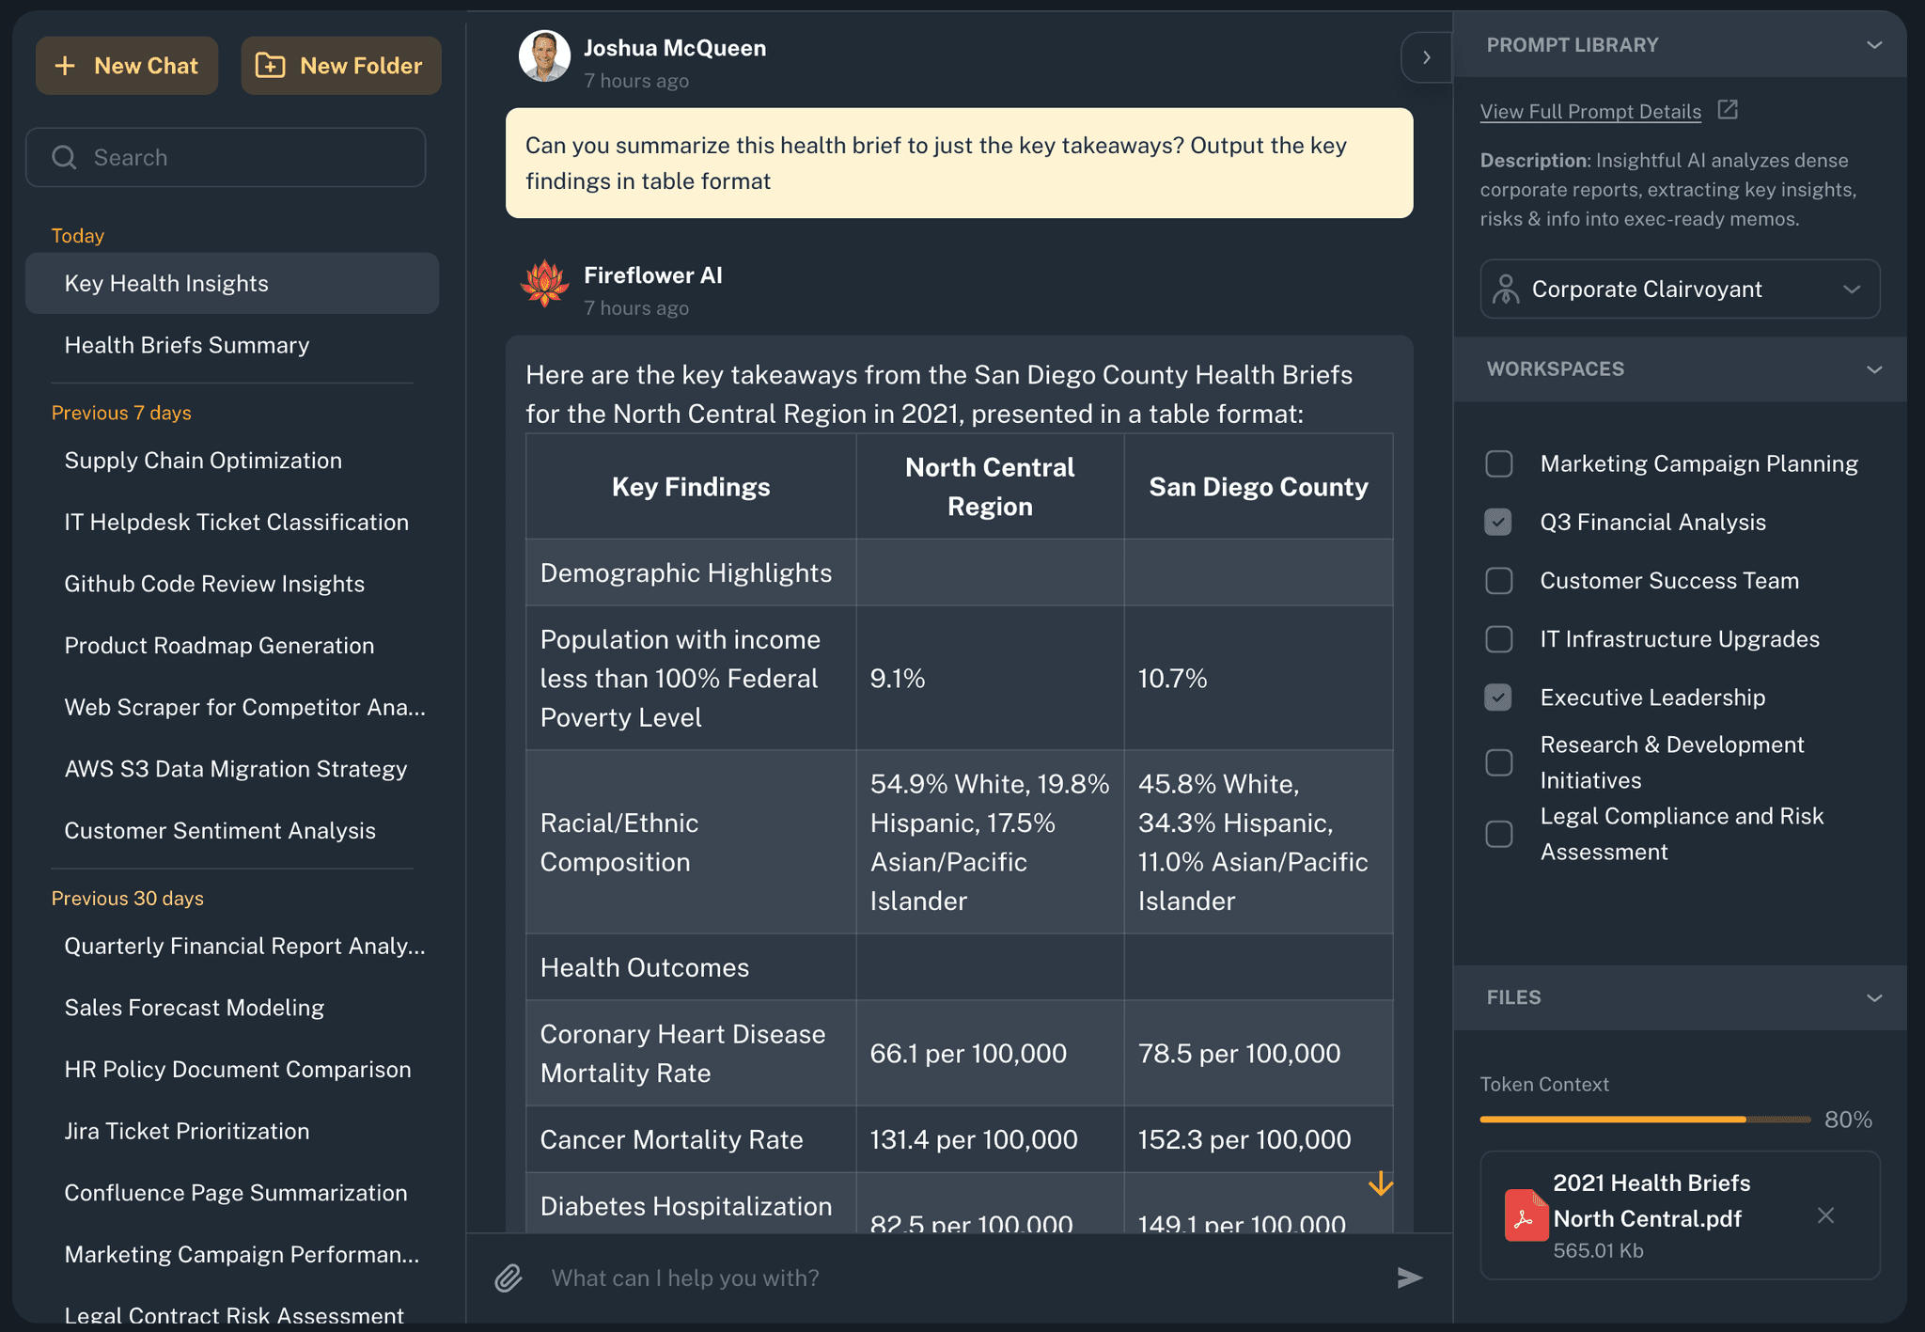The image size is (1925, 1332).
Task: Click the user's yellow prompt message bubble
Action: coord(959,164)
